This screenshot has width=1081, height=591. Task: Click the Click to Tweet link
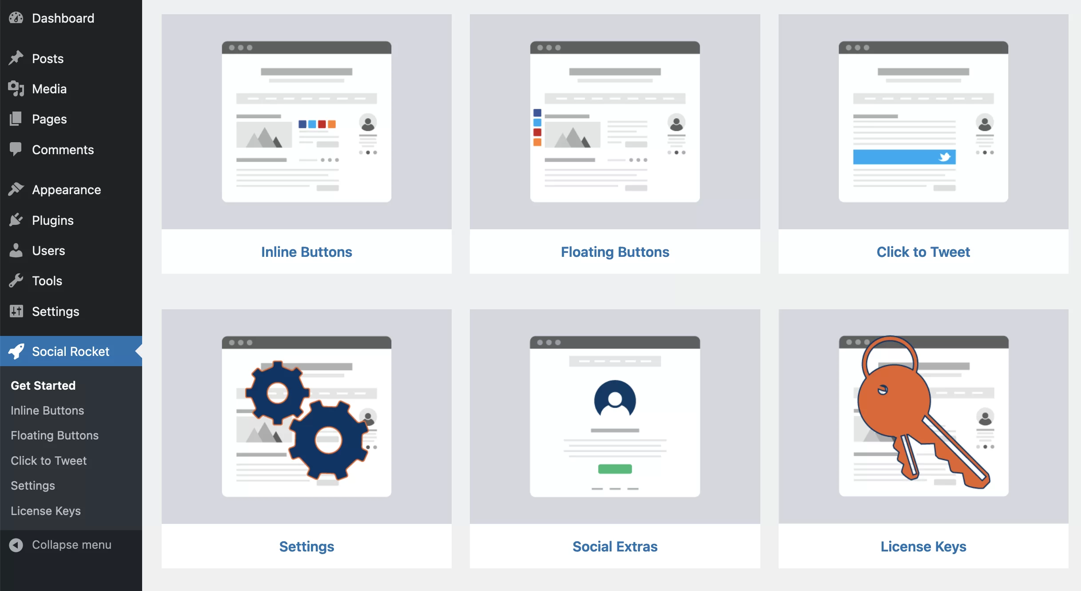923,251
